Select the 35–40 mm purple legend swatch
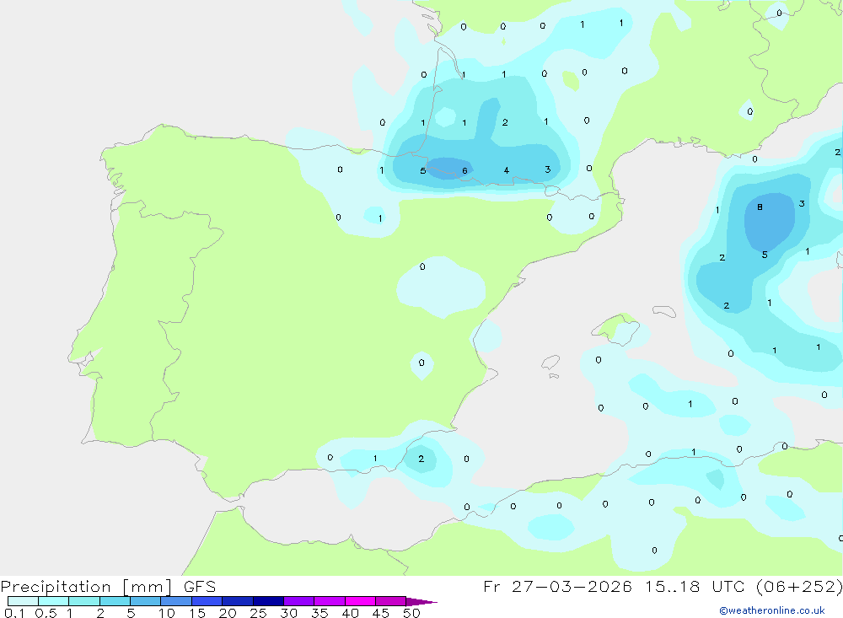843x618 pixels. pos(330,601)
